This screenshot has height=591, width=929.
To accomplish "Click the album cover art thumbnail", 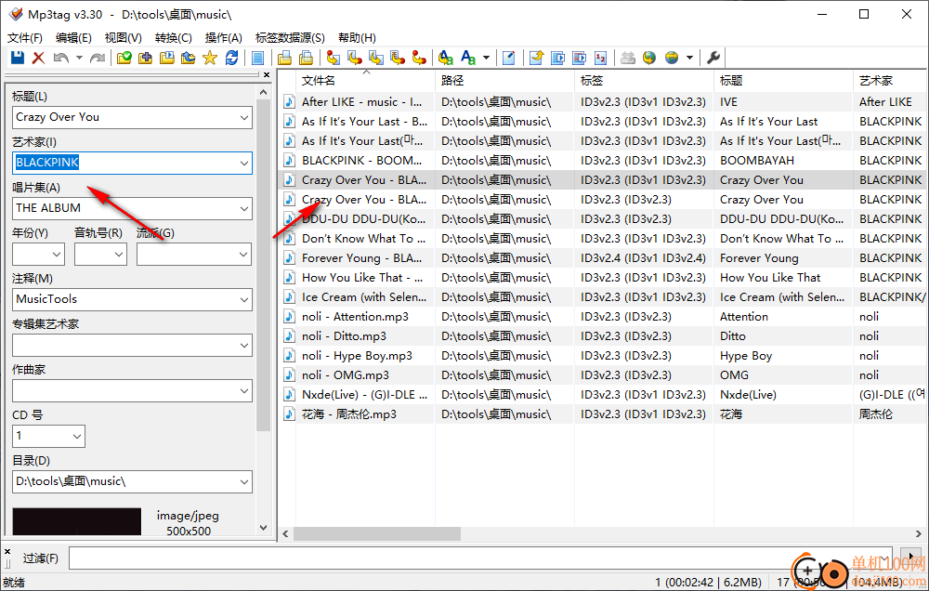I will point(76,521).
